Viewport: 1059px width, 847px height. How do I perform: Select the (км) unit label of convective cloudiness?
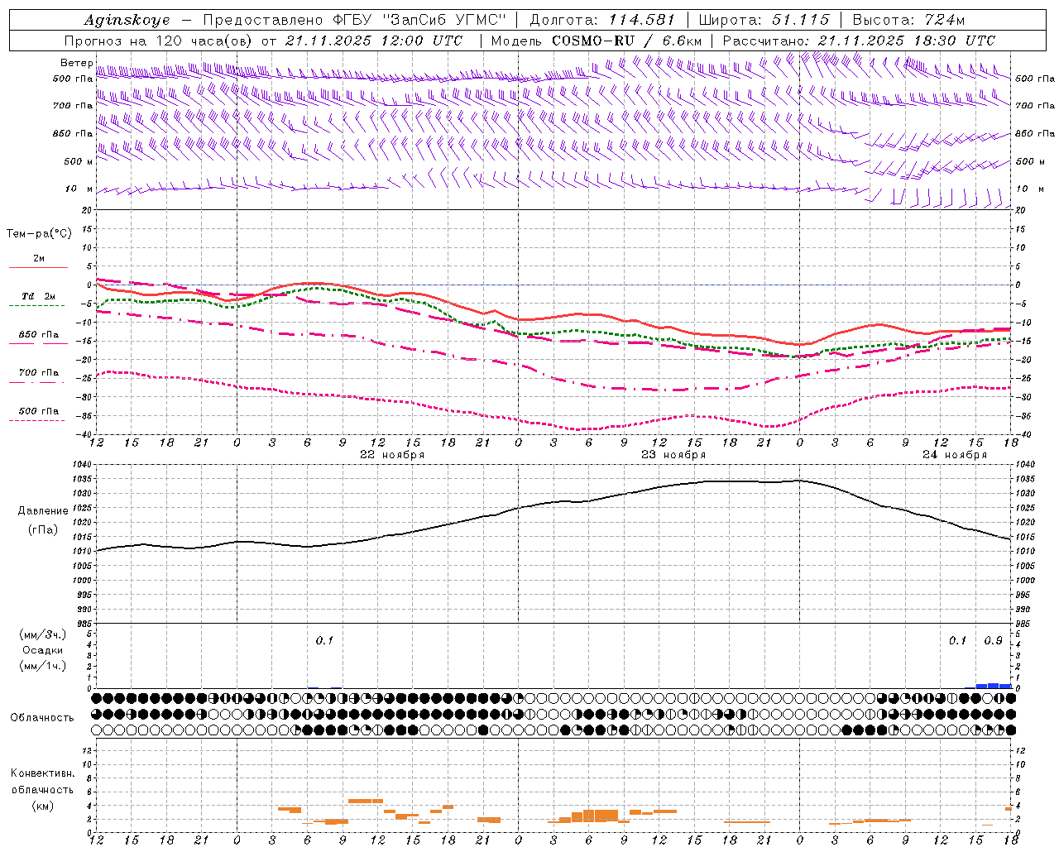pyautogui.click(x=43, y=806)
